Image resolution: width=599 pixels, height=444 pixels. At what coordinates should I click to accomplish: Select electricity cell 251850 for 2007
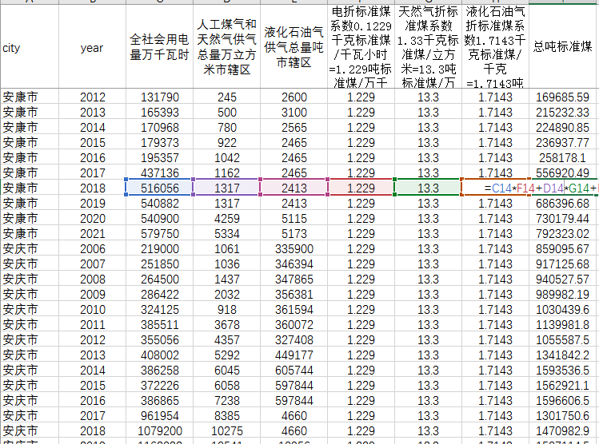point(160,264)
